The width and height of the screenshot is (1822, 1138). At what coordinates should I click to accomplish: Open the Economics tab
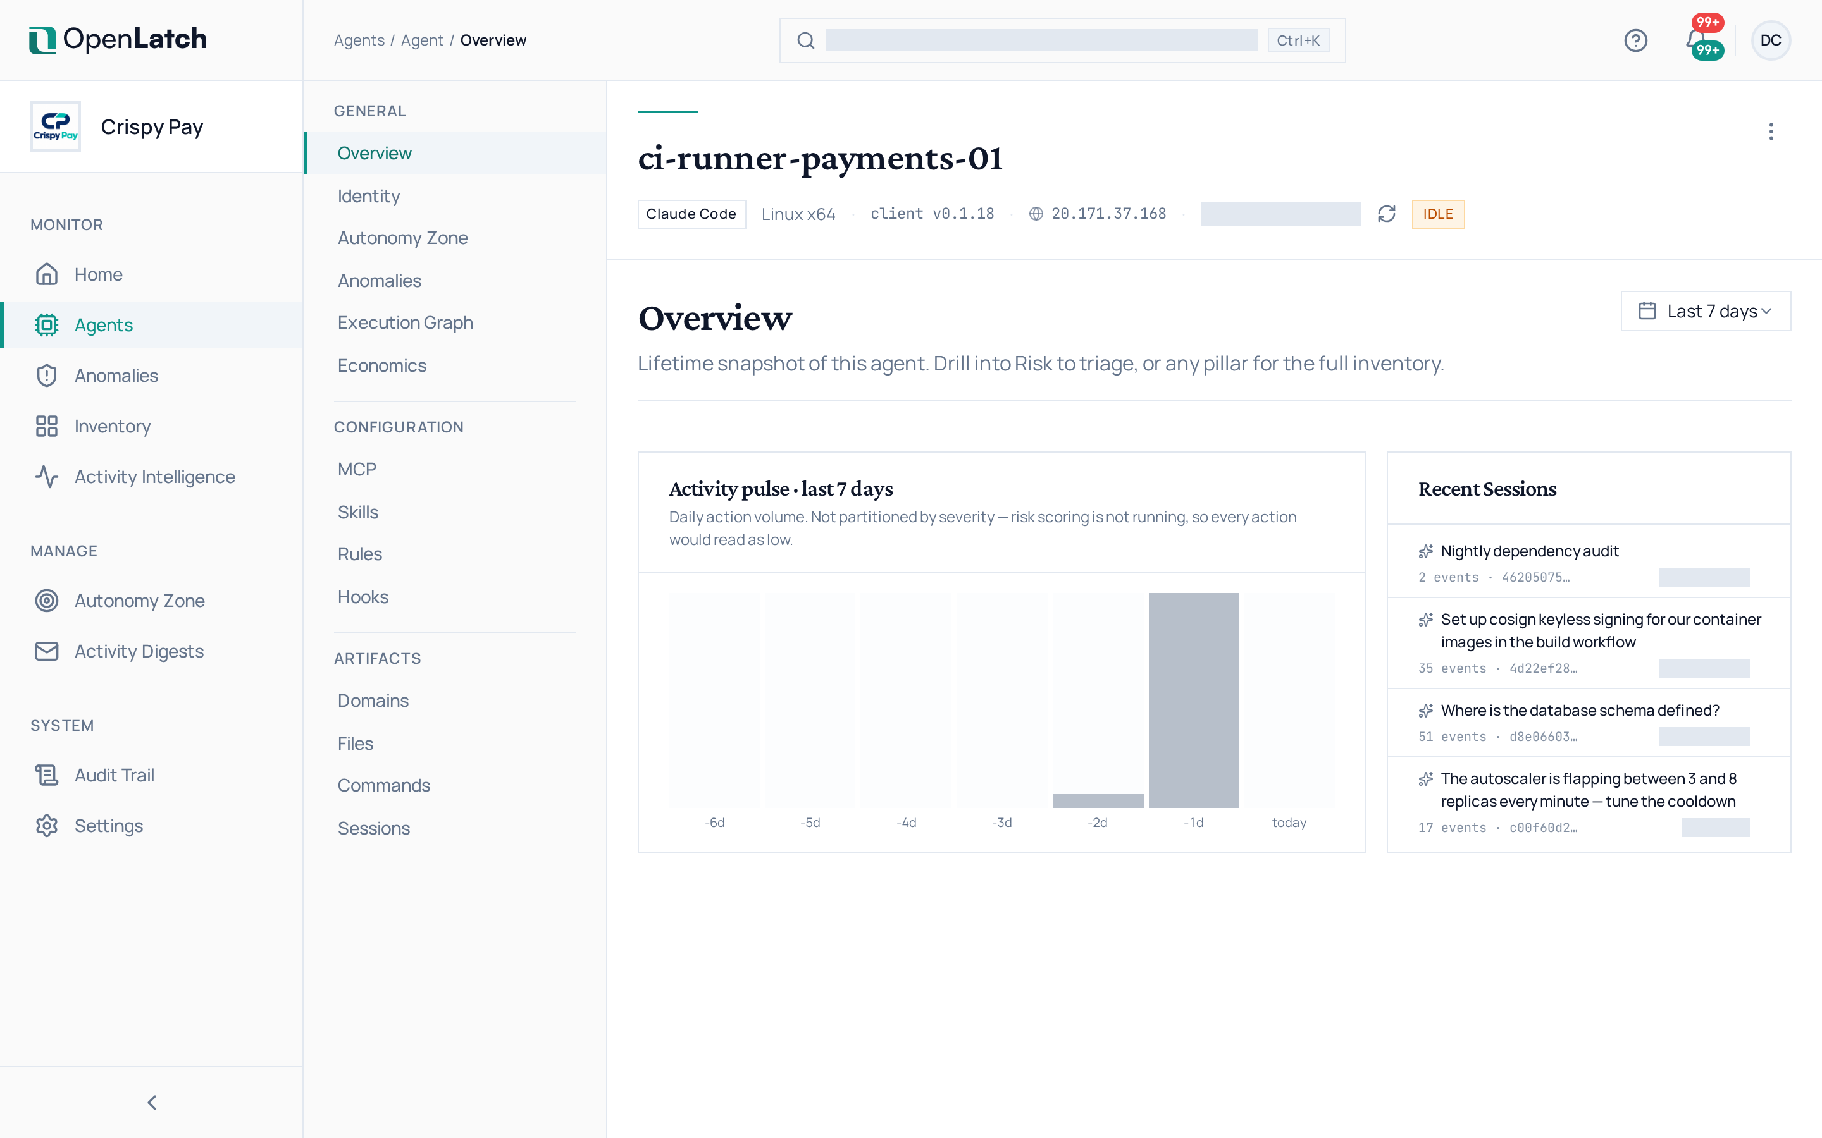tap(455, 366)
